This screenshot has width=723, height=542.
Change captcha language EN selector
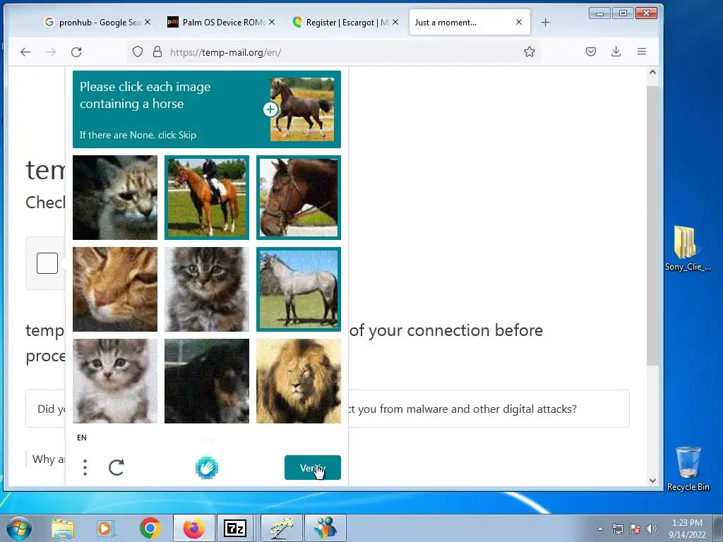(82, 438)
